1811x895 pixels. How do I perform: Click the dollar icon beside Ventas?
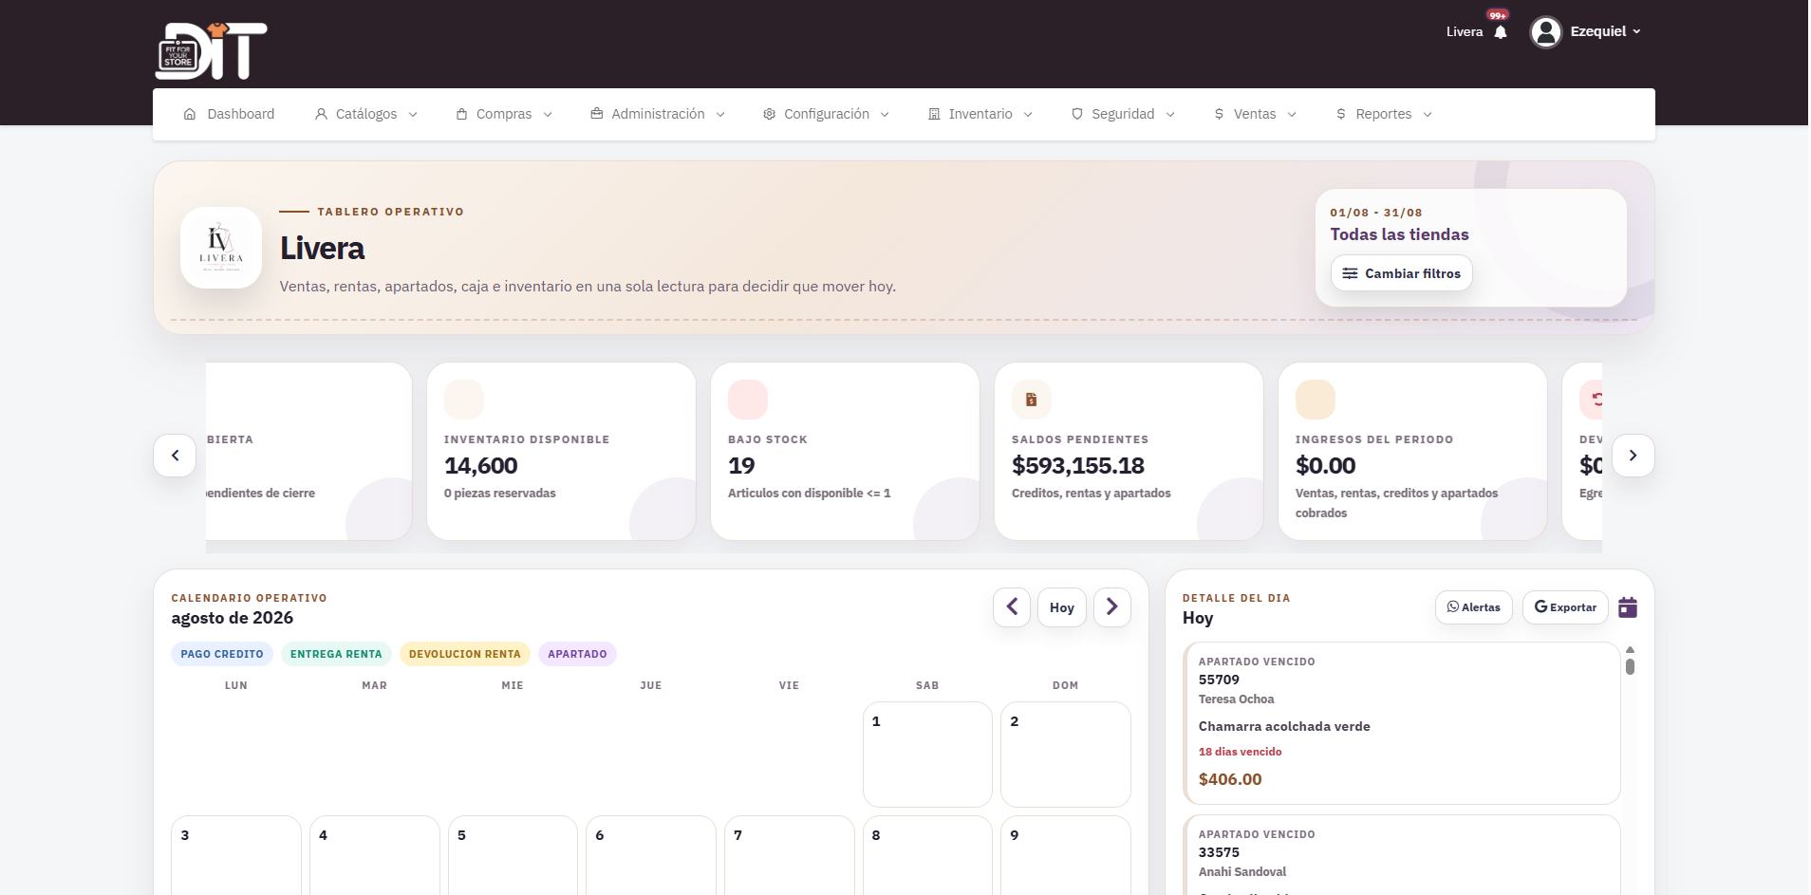tap(1219, 114)
